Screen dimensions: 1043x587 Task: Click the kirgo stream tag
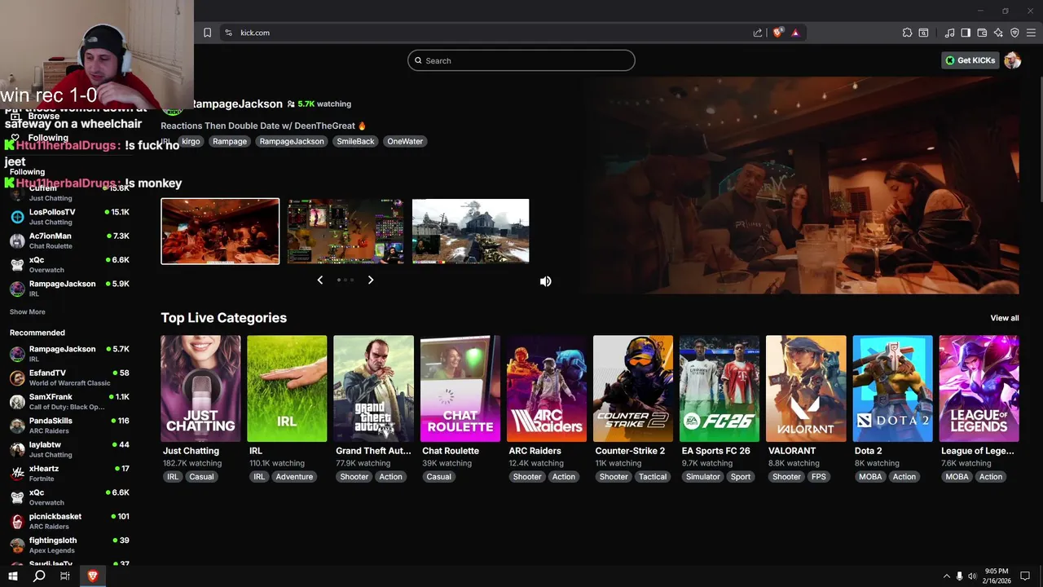click(190, 141)
